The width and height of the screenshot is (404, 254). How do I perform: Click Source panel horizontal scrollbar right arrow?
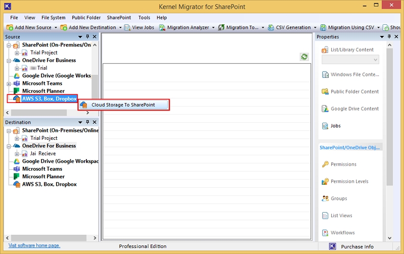pos(87,113)
